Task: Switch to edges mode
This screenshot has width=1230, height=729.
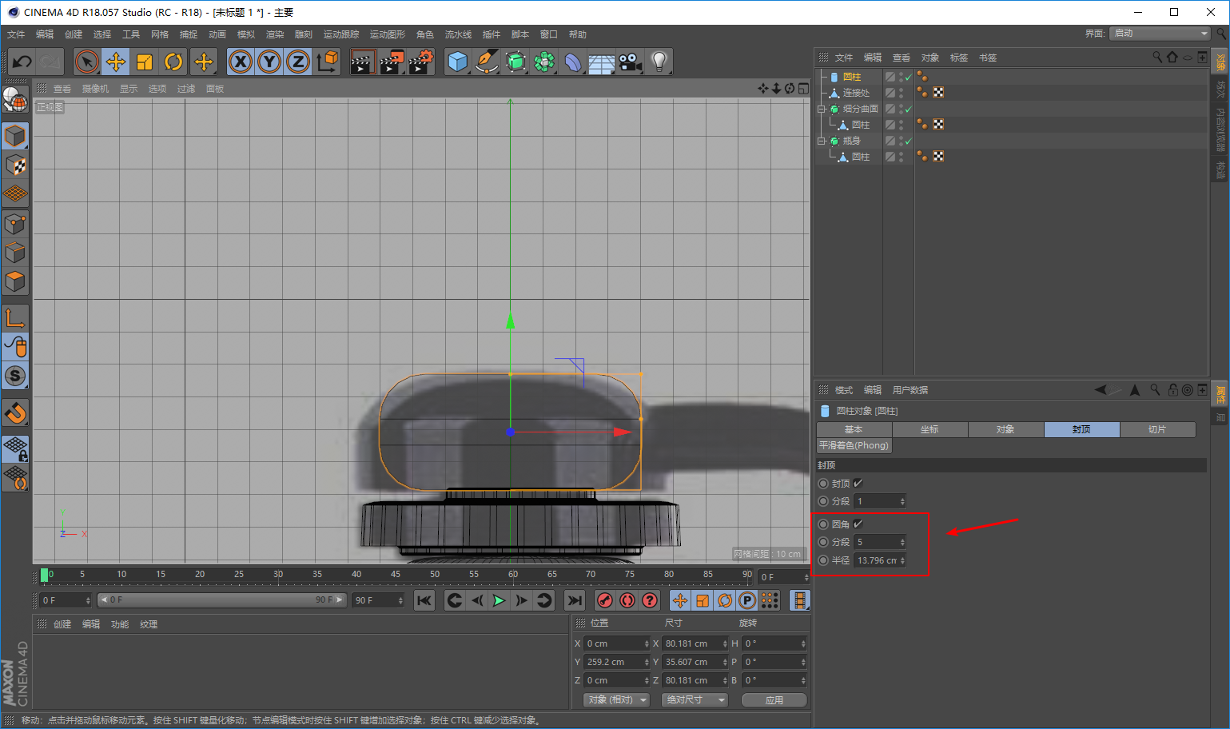Action: (x=15, y=253)
